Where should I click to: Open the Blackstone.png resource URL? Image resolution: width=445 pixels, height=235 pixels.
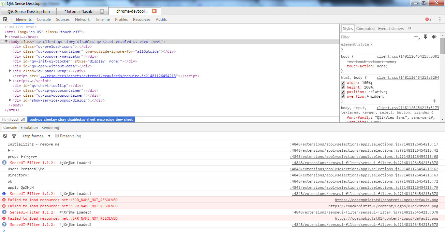click(383, 206)
